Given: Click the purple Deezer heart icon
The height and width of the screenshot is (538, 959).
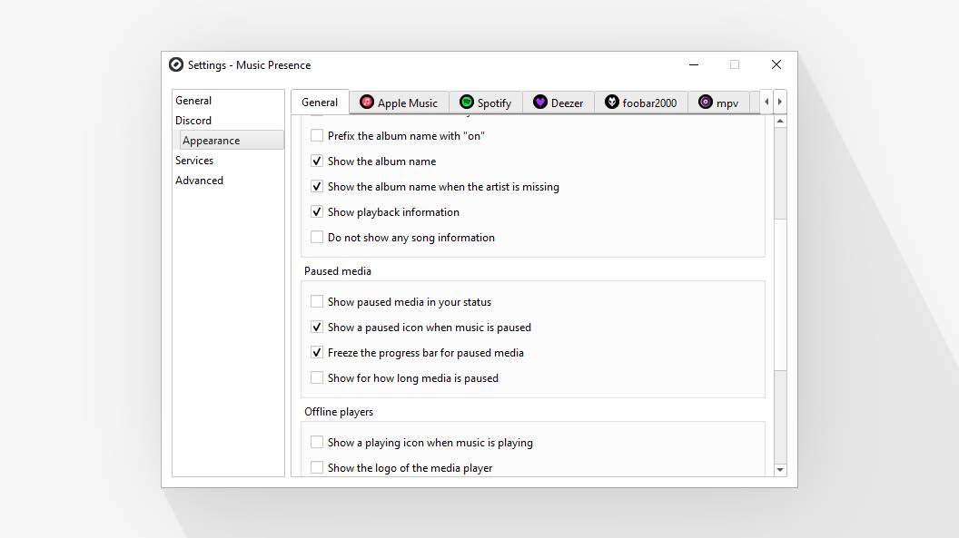Looking at the screenshot, I should click(540, 103).
